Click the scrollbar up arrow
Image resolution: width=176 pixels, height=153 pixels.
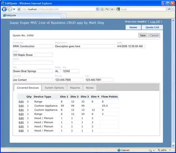click(x=173, y=21)
